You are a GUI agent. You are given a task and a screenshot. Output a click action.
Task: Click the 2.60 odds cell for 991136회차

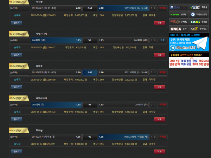coord(90,73)
